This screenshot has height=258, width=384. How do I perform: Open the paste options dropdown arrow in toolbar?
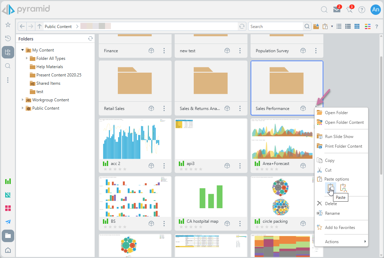point(332,27)
